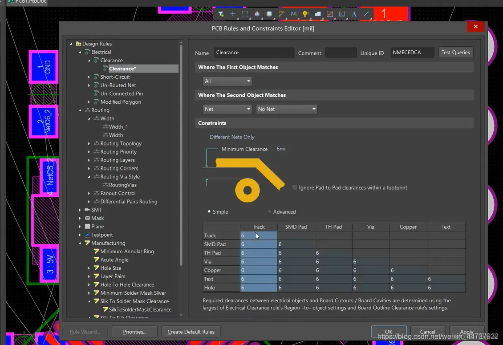The height and width of the screenshot is (345, 503).
Task: Click the Priorities button
Action: coord(135,332)
